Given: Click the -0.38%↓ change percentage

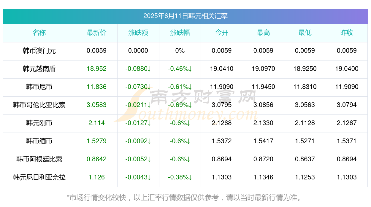Looking at the screenshot, I should pyautogui.click(x=180, y=177).
